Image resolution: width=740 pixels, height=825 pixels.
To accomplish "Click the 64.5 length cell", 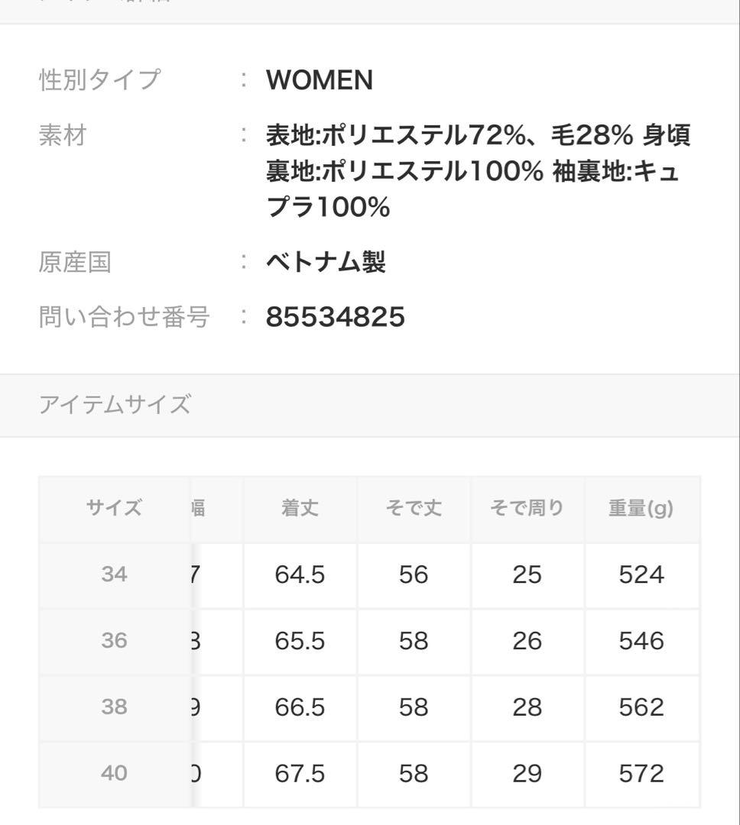I will tap(300, 574).
